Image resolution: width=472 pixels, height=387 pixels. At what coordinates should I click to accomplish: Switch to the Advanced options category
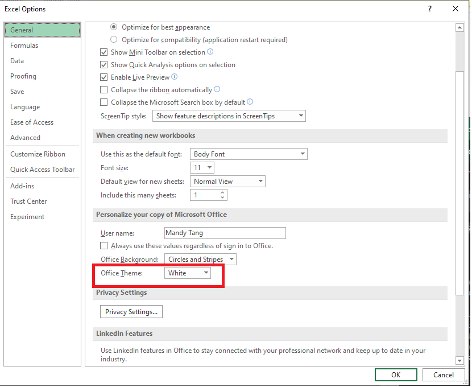(25, 137)
